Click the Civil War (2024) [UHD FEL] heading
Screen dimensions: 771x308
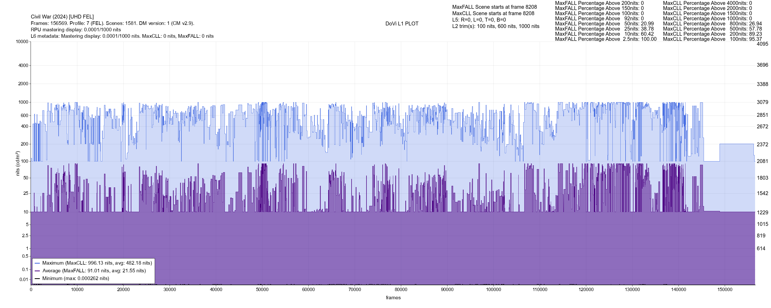pyautogui.click(x=62, y=17)
